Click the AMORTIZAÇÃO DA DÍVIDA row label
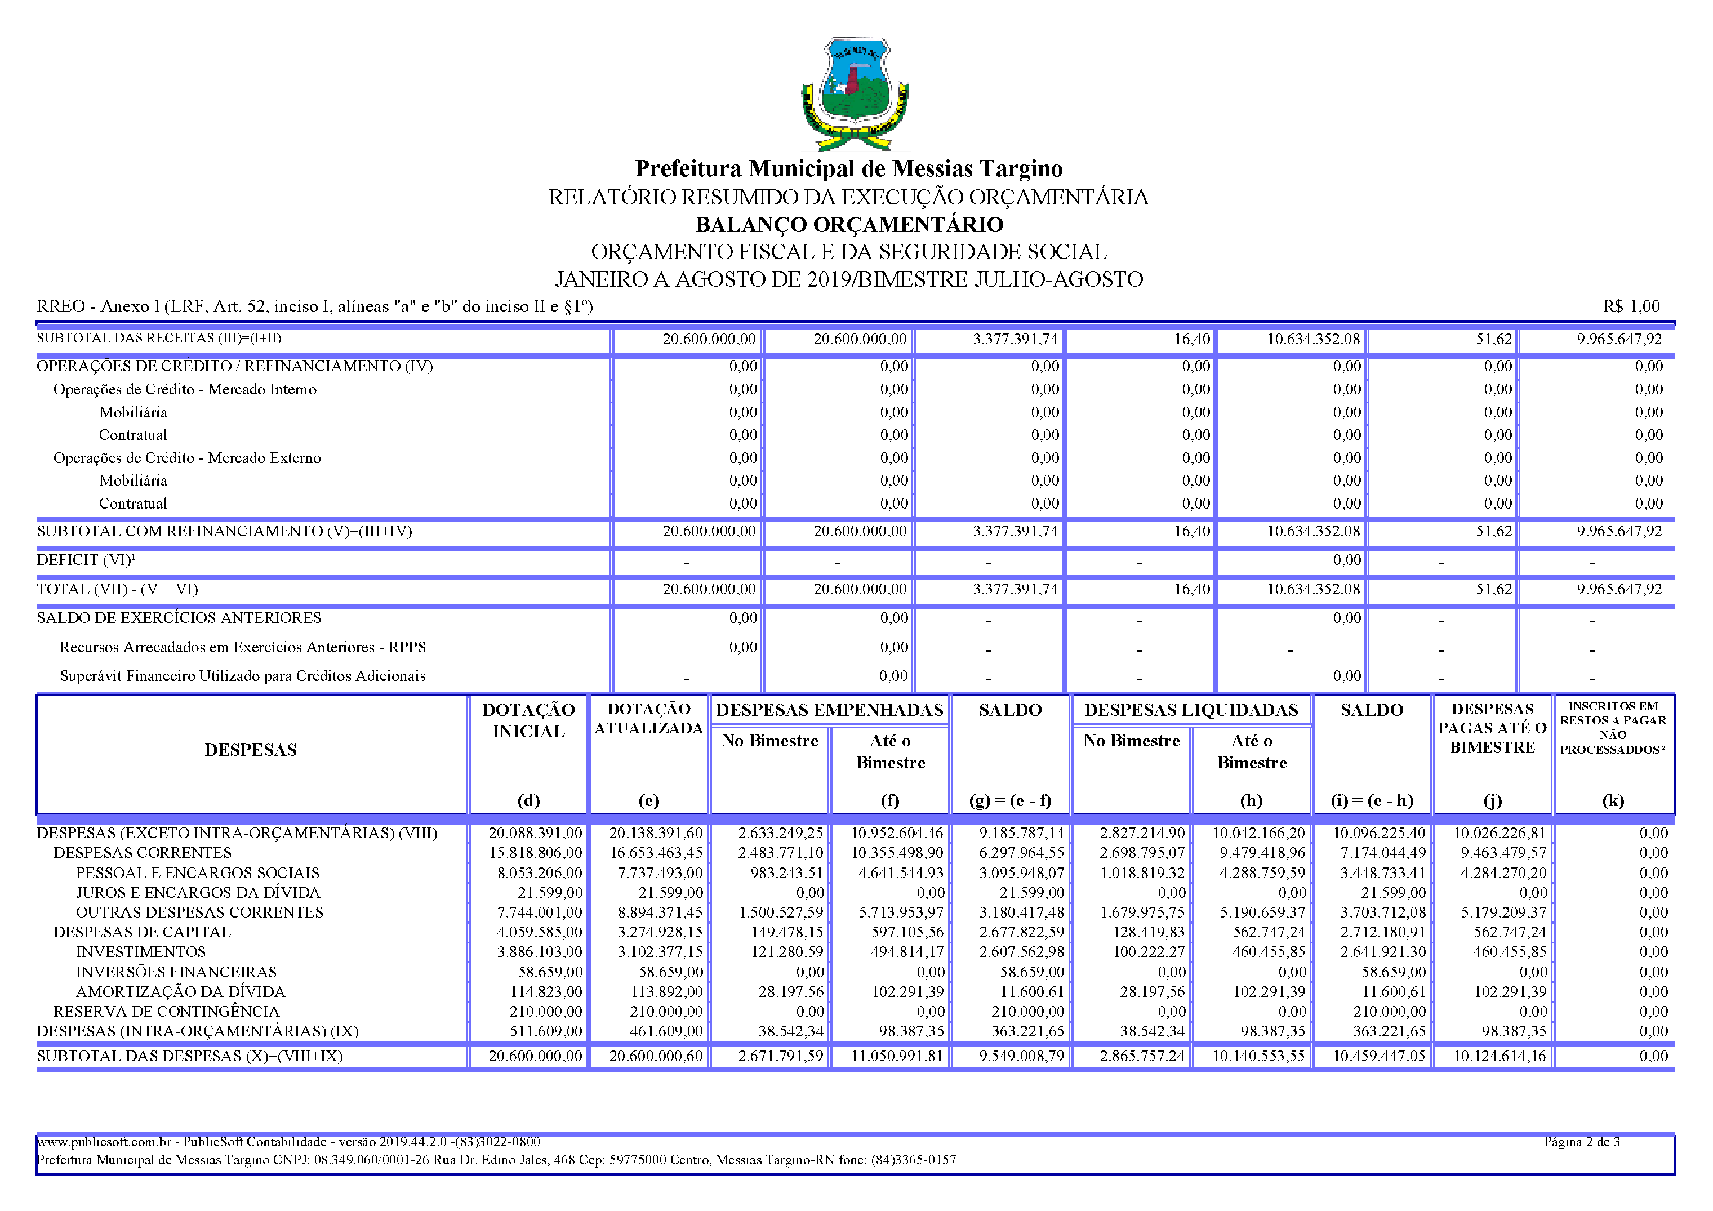The width and height of the screenshot is (1713, 1211). tap(180, 992)
